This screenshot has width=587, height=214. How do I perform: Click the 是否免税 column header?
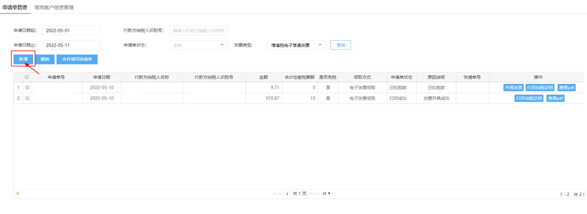click(328, 77)
